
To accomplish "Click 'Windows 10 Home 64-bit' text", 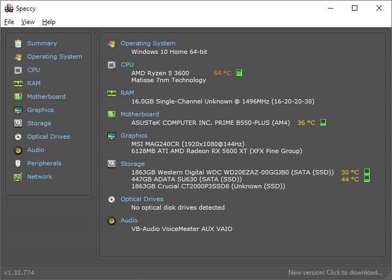I will coord(169,52).
